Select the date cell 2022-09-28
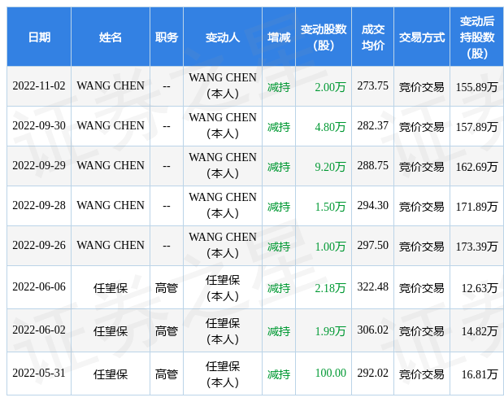 pos(39,206)
